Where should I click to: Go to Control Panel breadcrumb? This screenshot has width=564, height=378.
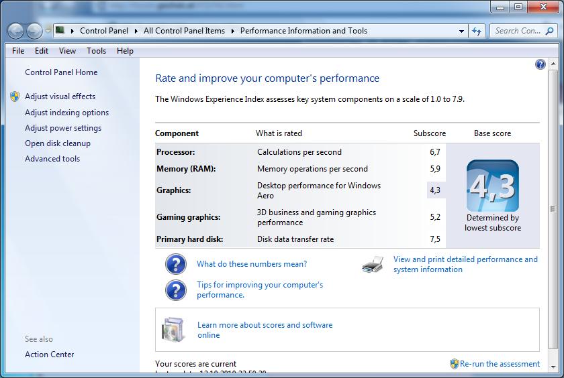point(104,31)
